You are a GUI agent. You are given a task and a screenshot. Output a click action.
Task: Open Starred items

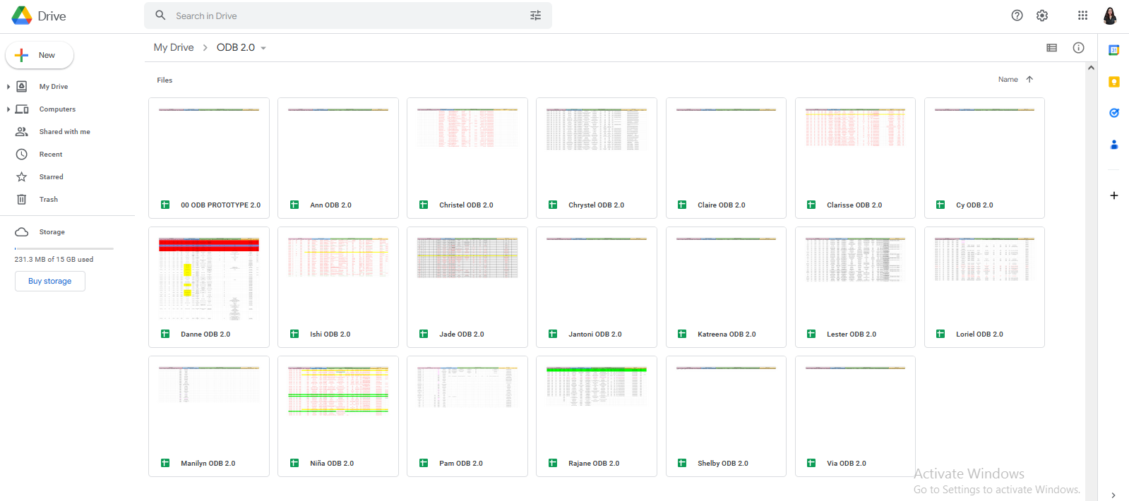tap(51, 177)
